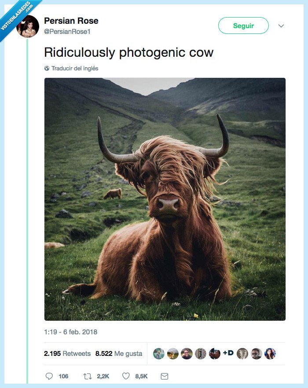308x388 pixels.
Task: Open Persian Rose's profile avatar
Action: point(28,26)
